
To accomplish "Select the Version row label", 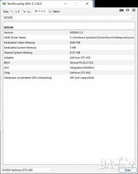I will click(9, 33).
